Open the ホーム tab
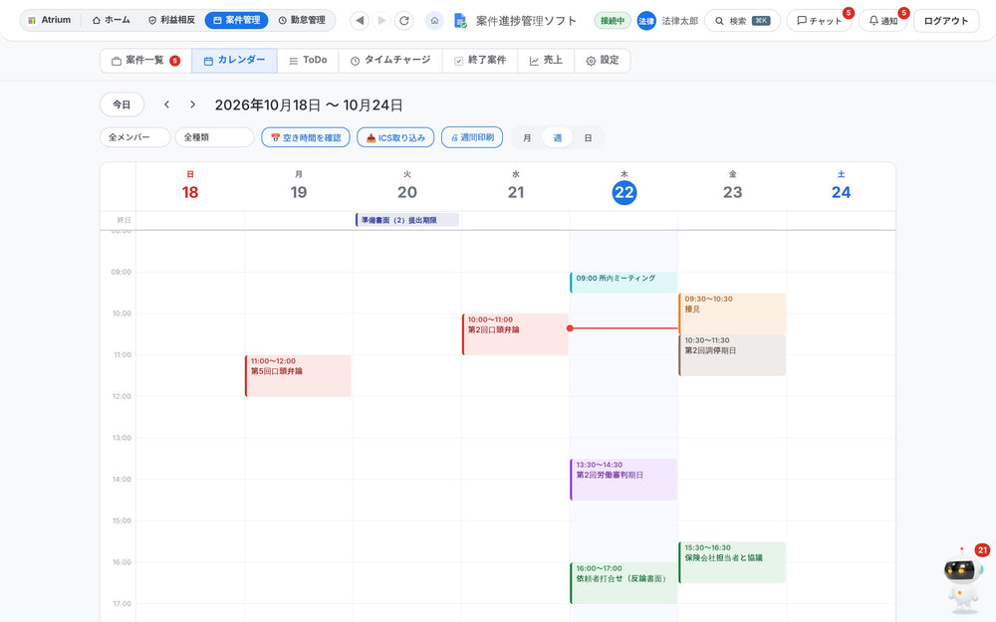This screenshot has width=996, height=622. coord(112,20)
